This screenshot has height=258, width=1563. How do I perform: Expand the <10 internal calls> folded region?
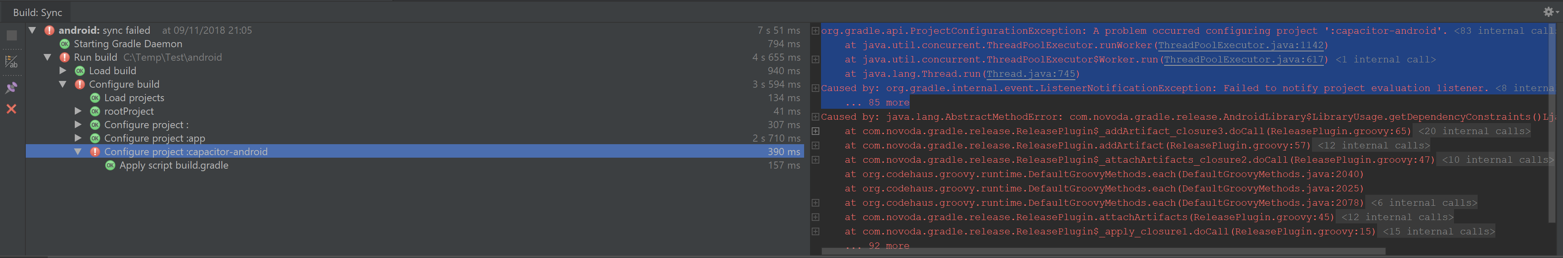tap(1498, 160)
